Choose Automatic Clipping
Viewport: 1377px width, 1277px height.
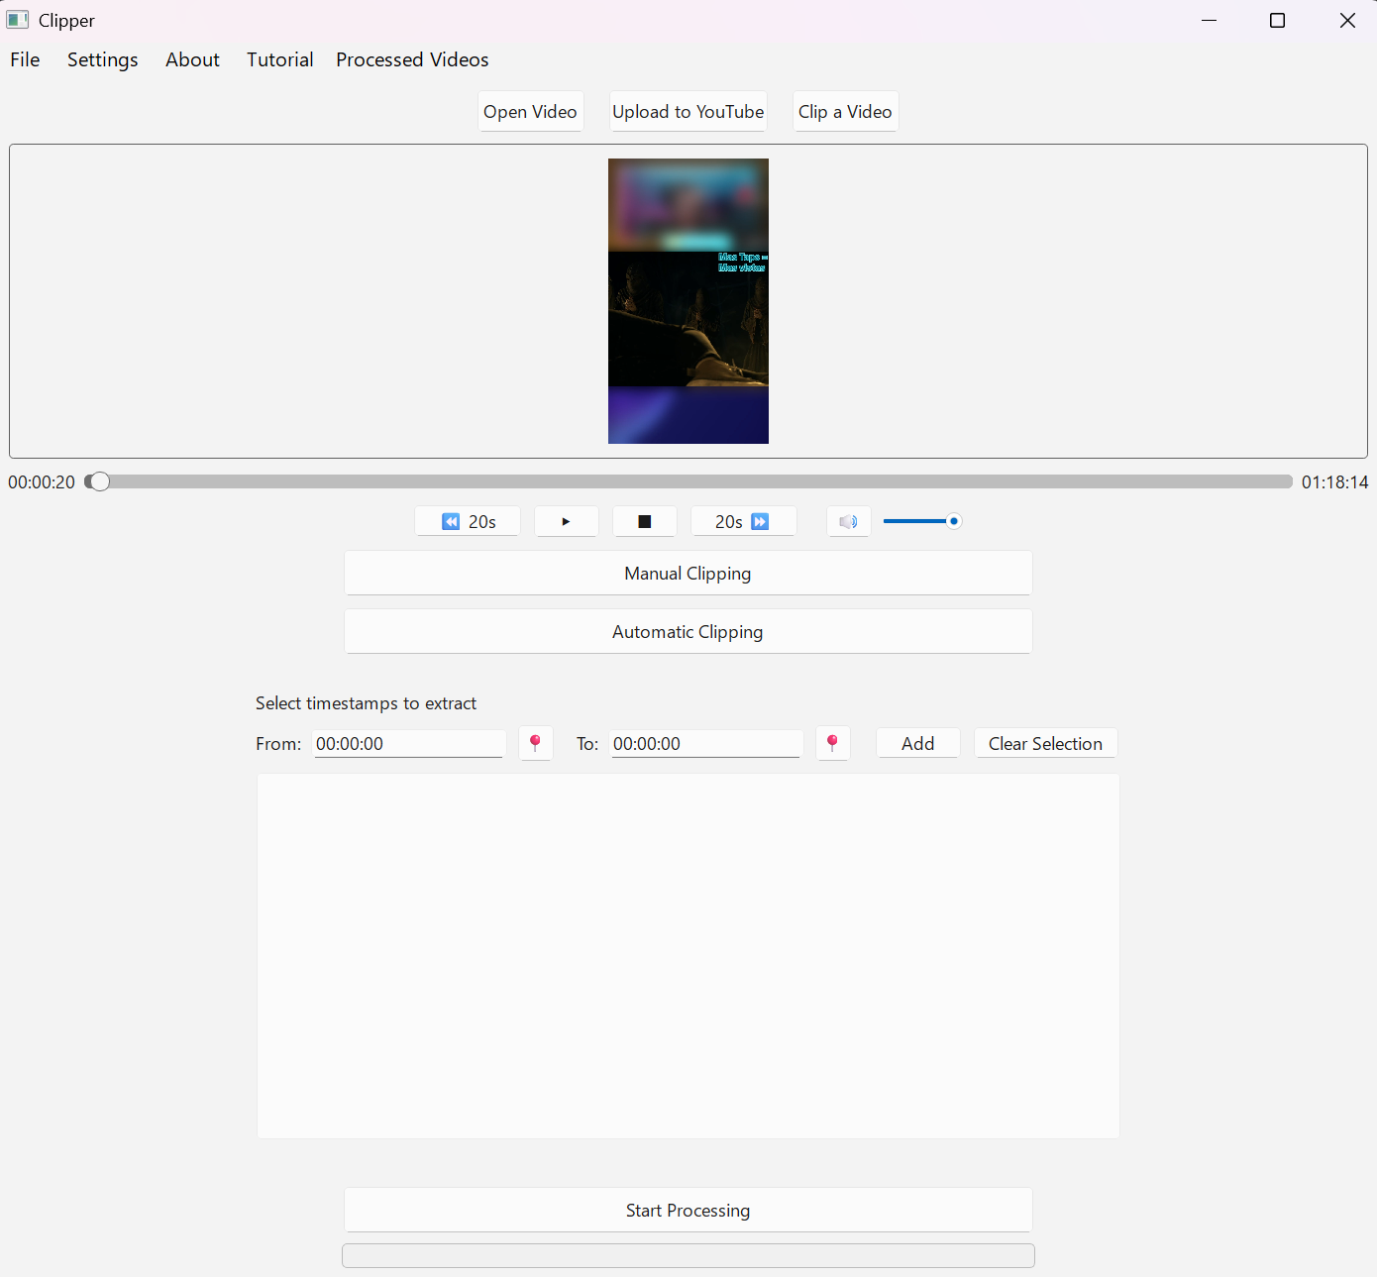point(688,631)
